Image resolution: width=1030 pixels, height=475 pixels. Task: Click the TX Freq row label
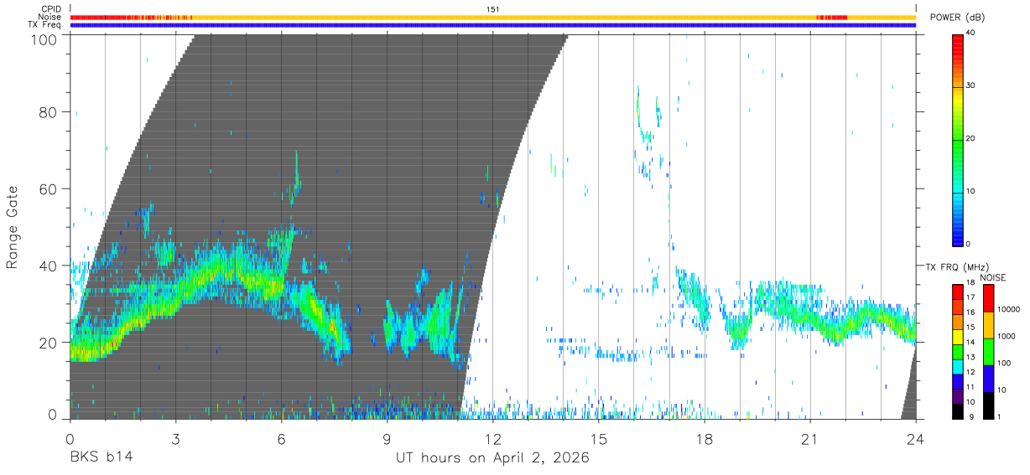click(x=45, y=25)
